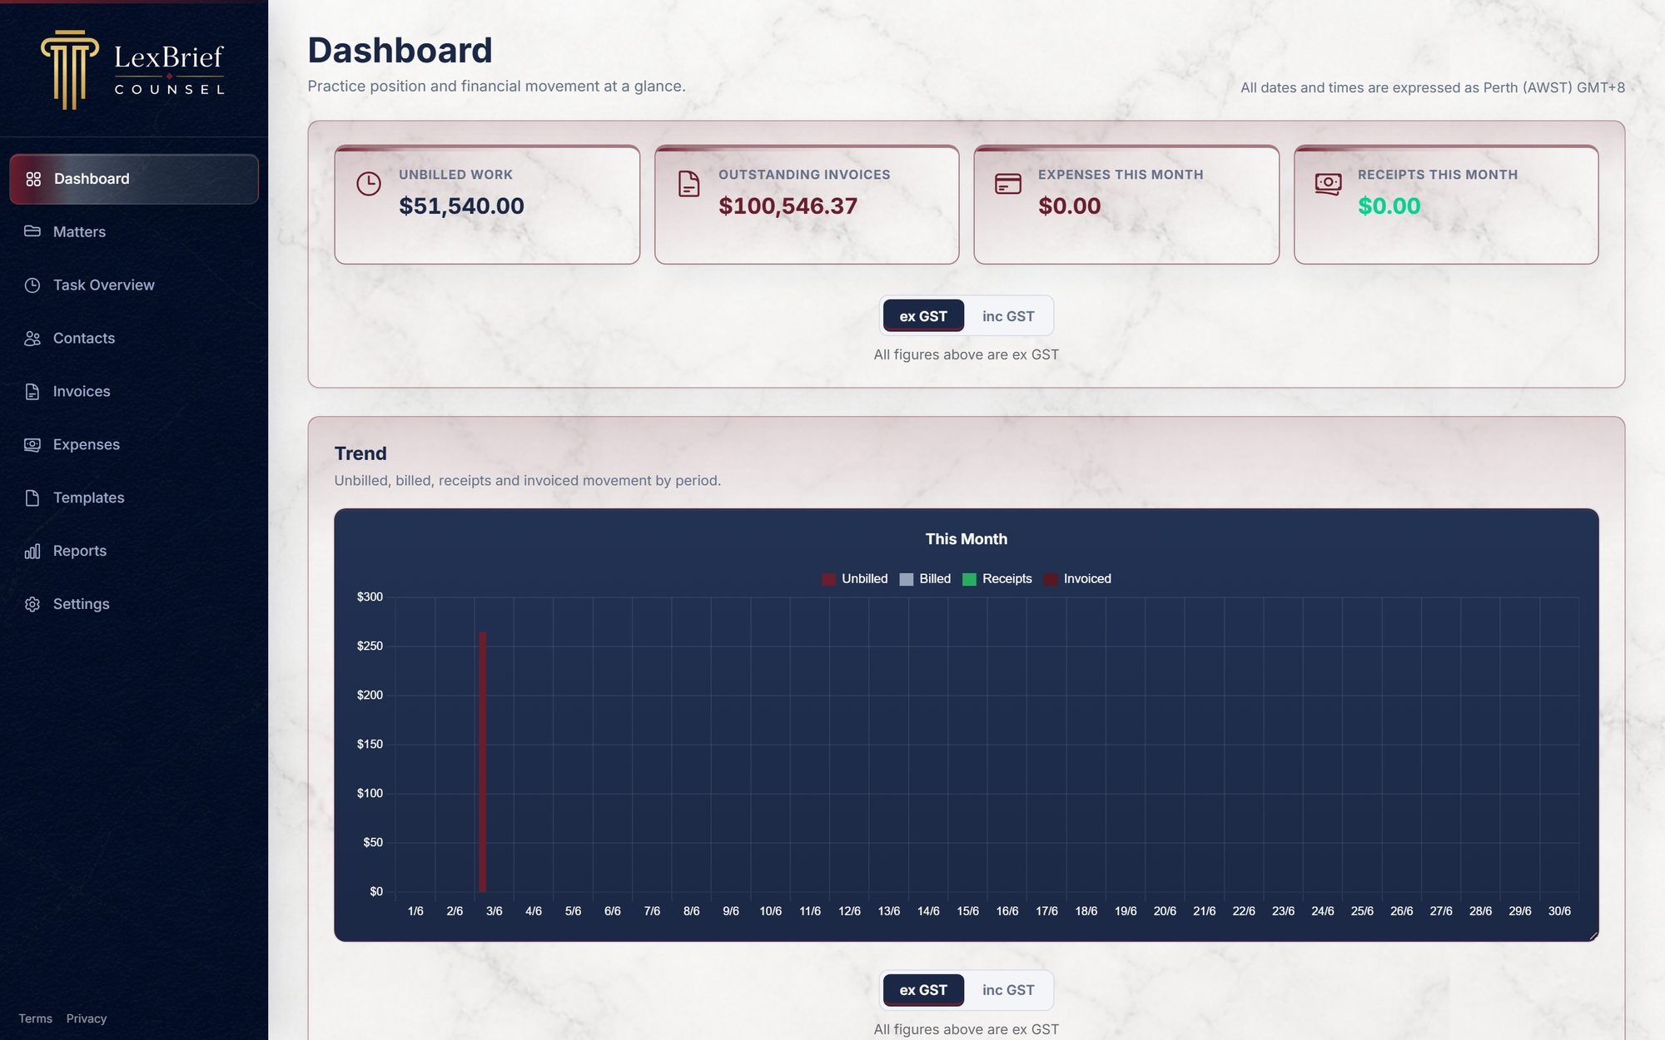
Task: Toggle the Unbilled legend series in the chart
Action: (855, 579)
